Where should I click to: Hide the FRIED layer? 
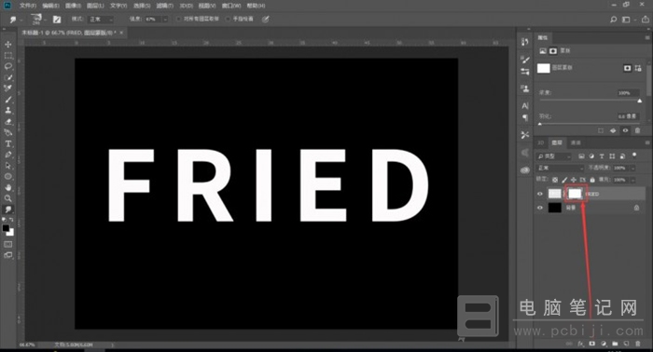coord(540,194)
